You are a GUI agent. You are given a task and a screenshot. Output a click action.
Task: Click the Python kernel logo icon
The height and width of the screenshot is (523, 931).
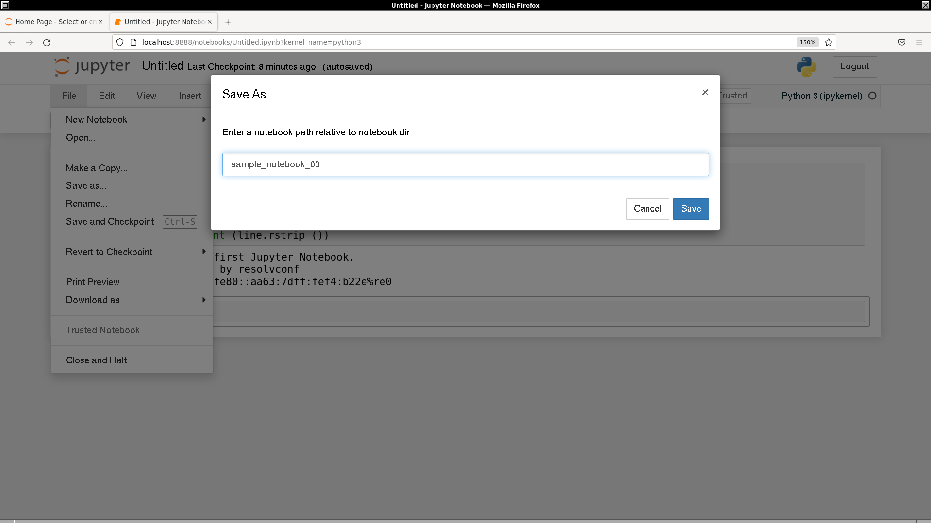(806, 67)
